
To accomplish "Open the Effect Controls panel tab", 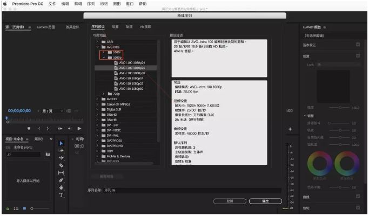I will coord(72,27).
